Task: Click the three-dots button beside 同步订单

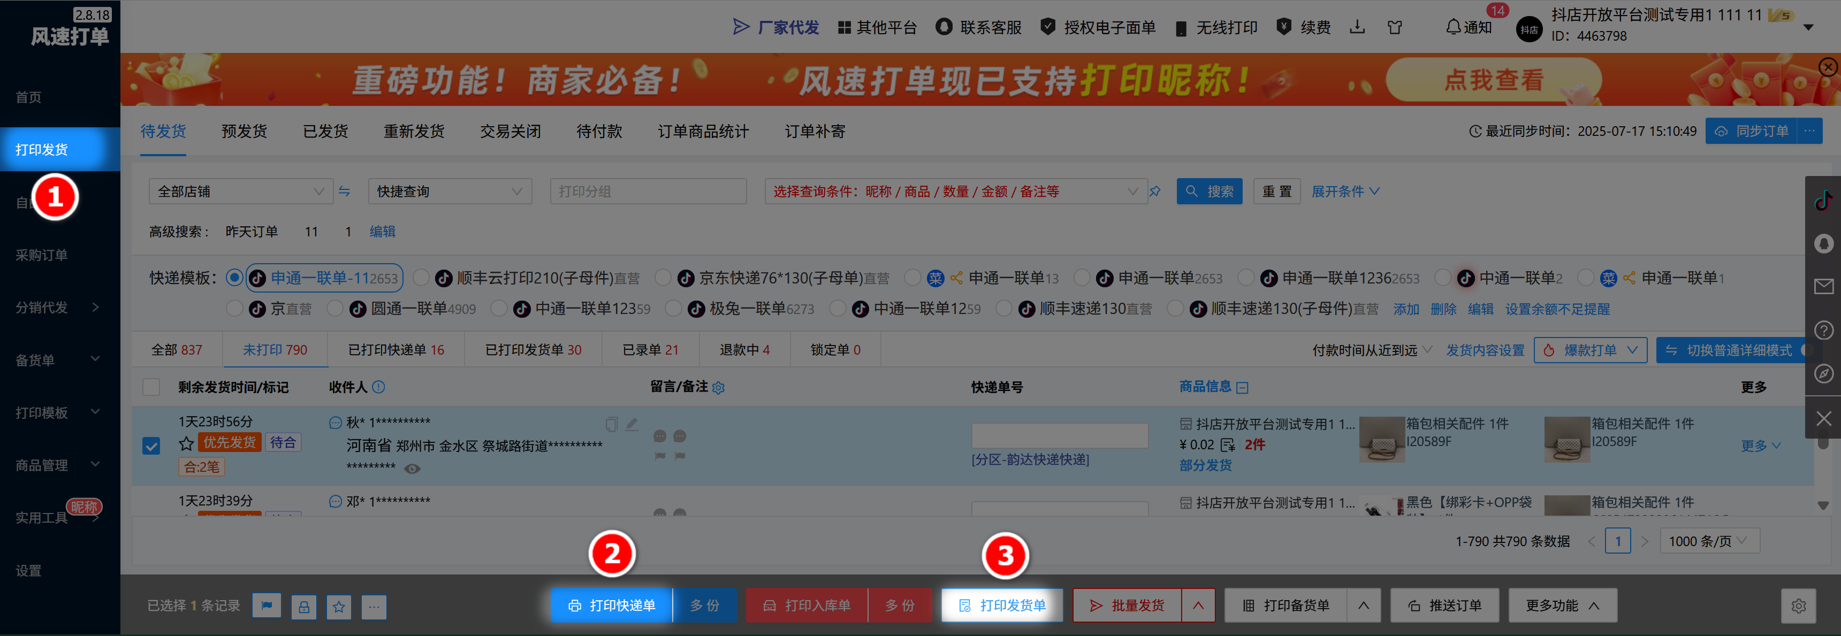Action: coord(1809,131)
